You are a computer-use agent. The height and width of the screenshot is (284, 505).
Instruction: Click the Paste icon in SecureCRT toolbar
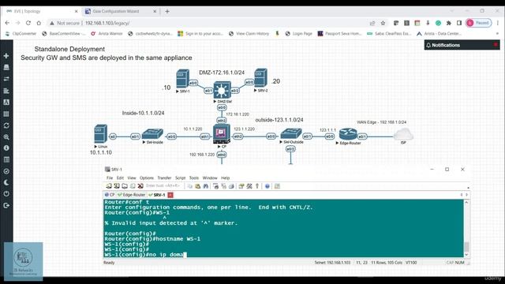click(x=197, y=186)
